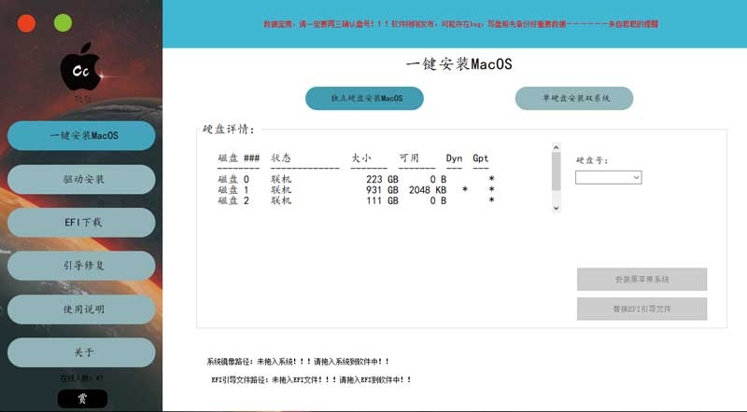The height and width of the screenshot is (412, 747).
Task: Click the red circle window button
Action: point(26,23)
